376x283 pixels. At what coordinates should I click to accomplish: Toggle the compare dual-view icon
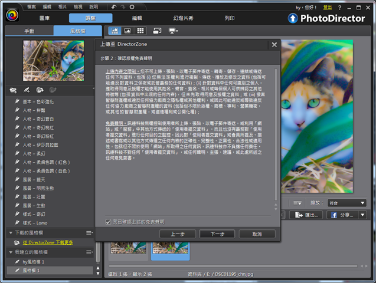[157, 31]
